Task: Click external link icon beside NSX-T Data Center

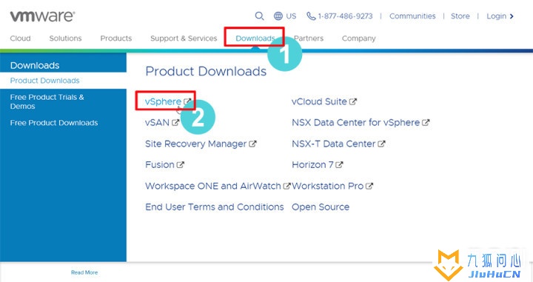Action: click(x=381, y=144)
